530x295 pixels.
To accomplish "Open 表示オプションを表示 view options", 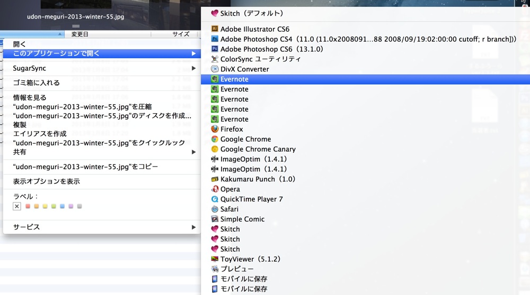I will tap(46, 181).
